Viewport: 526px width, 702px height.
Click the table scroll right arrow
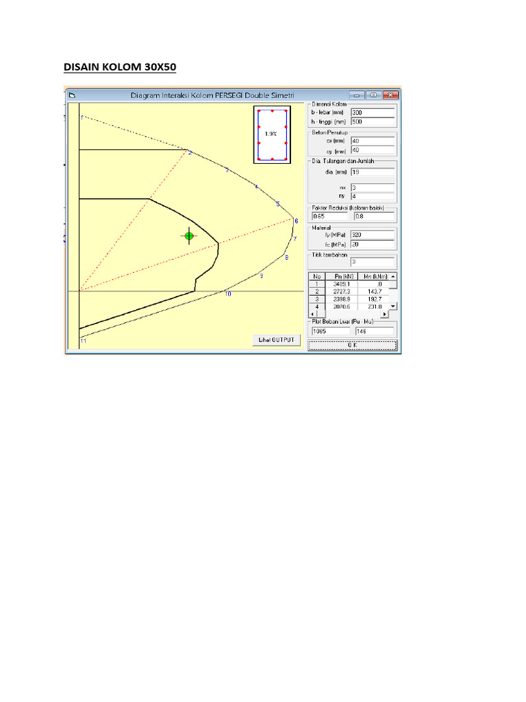pos(385,314)
